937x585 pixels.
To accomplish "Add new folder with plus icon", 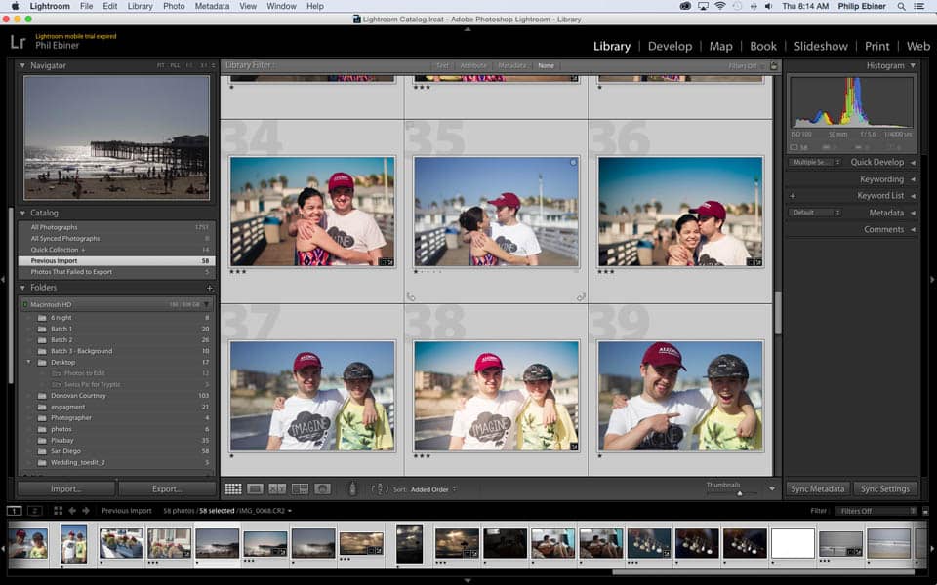I will pos(209,288).
